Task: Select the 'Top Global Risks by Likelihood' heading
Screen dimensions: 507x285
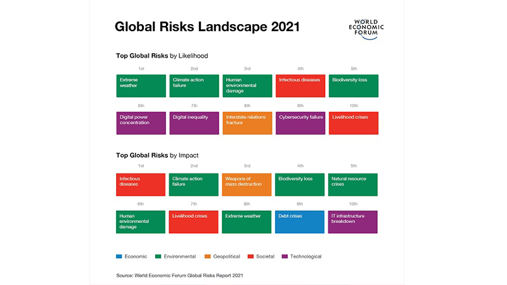Action: coord(162,56)
